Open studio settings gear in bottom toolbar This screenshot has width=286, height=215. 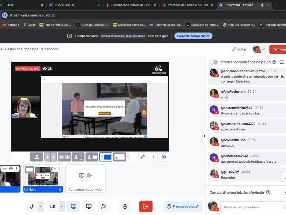[125, 206]
